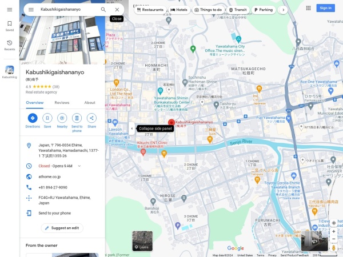
Task: Open the Google apps grid
Action: click(308, 8)
